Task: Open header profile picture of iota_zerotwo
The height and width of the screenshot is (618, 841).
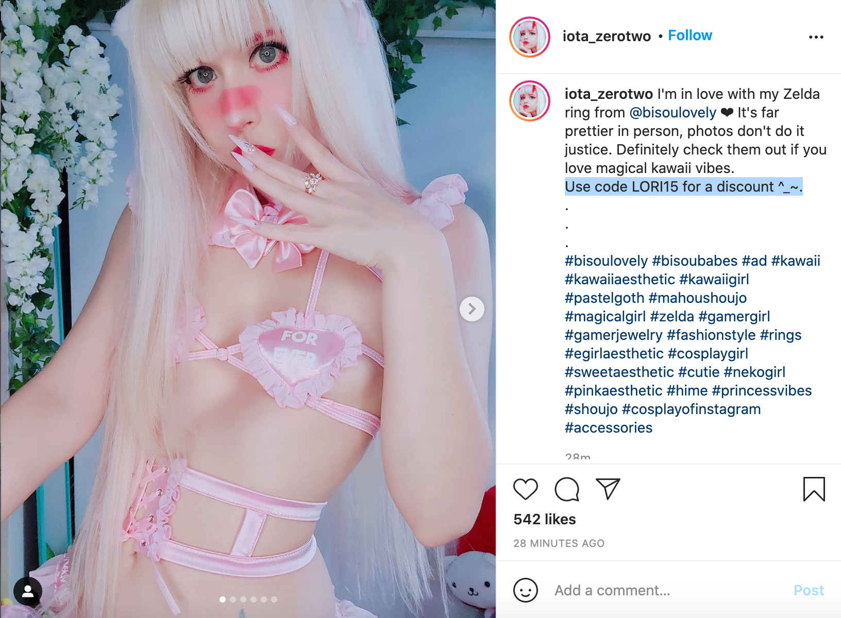Action: (x=530, y=37)
